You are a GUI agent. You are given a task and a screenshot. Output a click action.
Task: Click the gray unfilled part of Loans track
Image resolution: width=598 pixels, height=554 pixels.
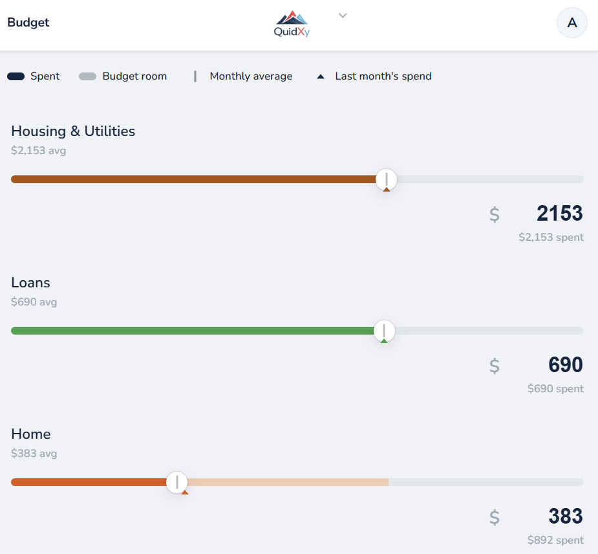click(x=489, y=331)
